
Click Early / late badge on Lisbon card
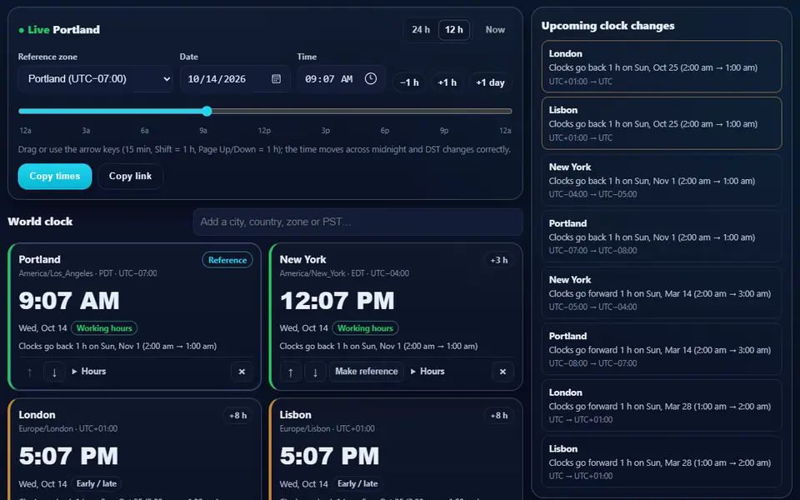357,483
